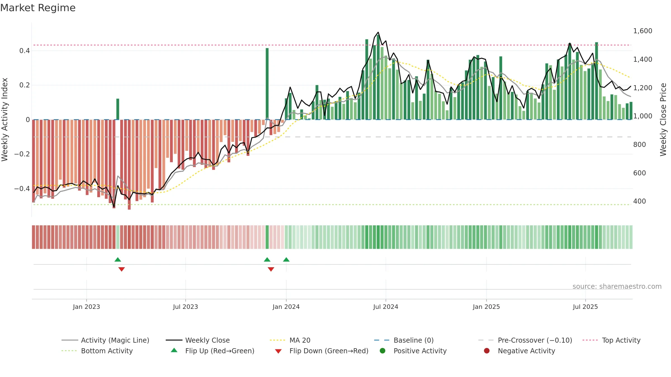Click the 0.4 activity axis tick label

coord(25,51)
